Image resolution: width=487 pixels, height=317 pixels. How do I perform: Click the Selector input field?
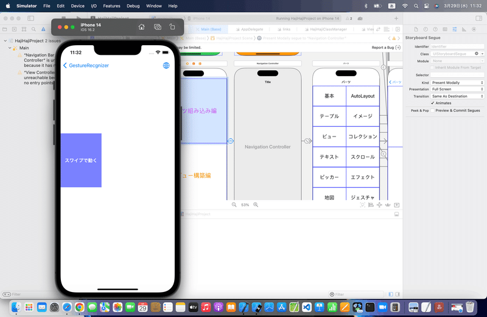[457, 75]
